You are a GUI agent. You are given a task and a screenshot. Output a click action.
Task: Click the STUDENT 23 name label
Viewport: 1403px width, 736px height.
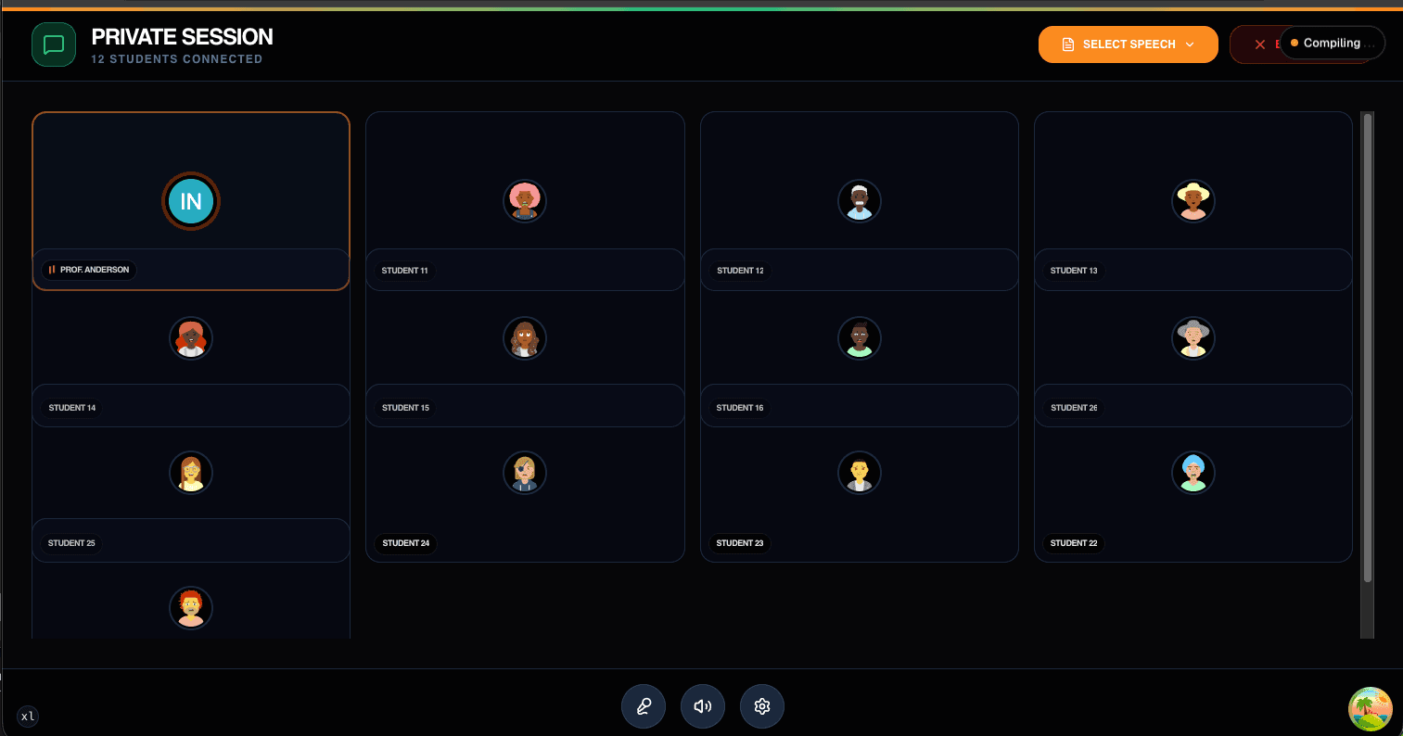740,543
